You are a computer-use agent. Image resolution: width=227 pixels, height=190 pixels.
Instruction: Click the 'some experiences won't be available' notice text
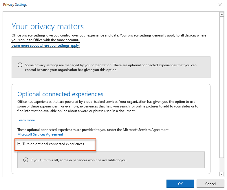[x=79, y=160]
